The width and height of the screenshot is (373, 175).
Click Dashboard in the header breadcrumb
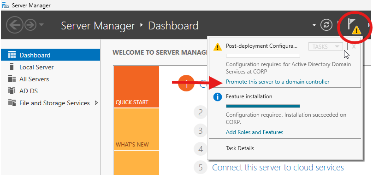click(x=173, y=26)
